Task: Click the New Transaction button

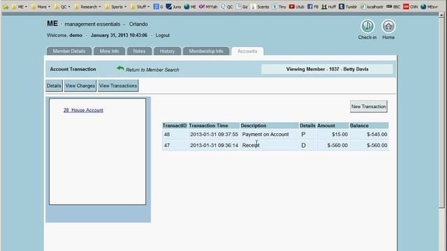Action: [x=369, y=107]
